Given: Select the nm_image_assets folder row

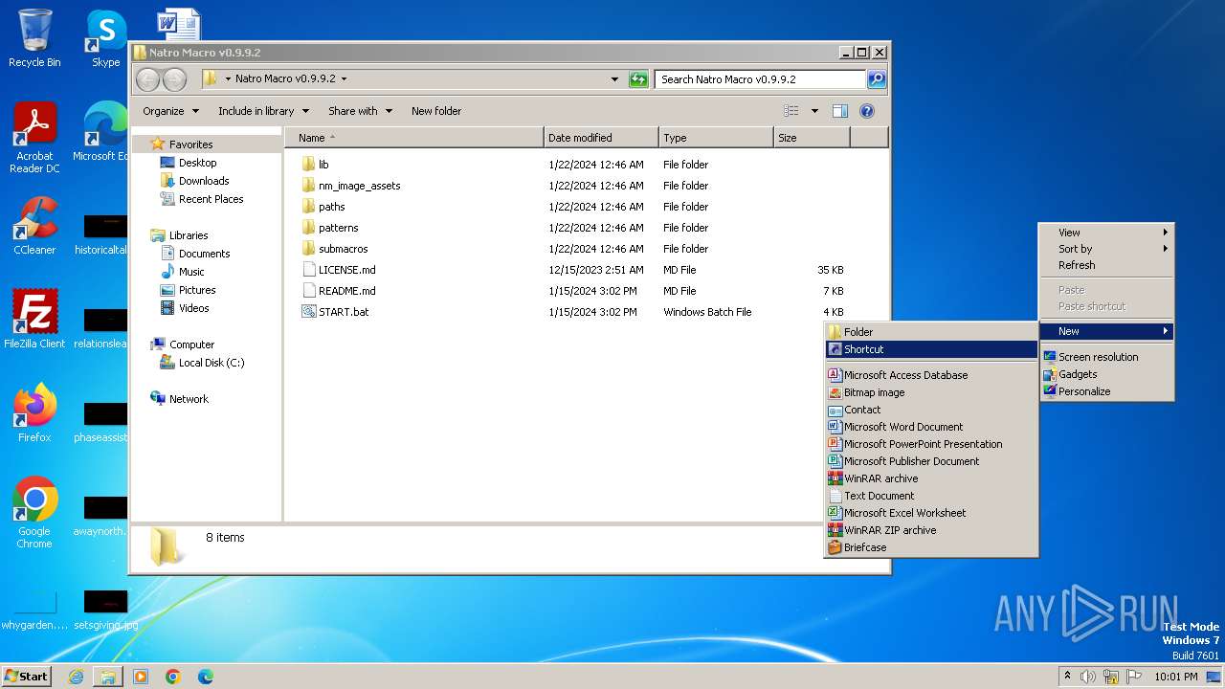Looking at the screenshot, I should point(572,186).
